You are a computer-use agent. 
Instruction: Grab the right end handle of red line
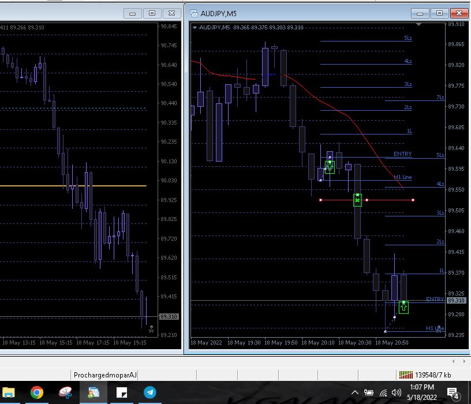(x=413, y=200)
